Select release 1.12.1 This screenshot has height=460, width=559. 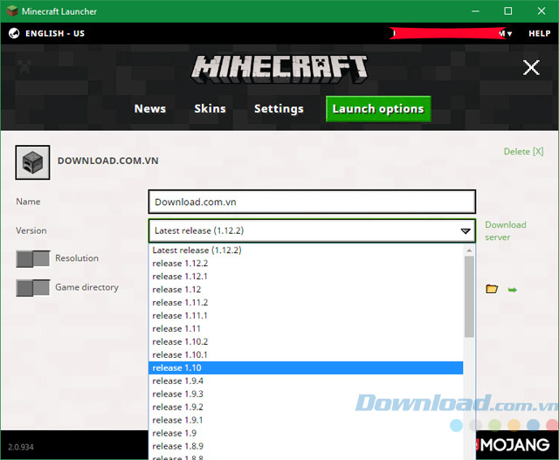(306, 277)
